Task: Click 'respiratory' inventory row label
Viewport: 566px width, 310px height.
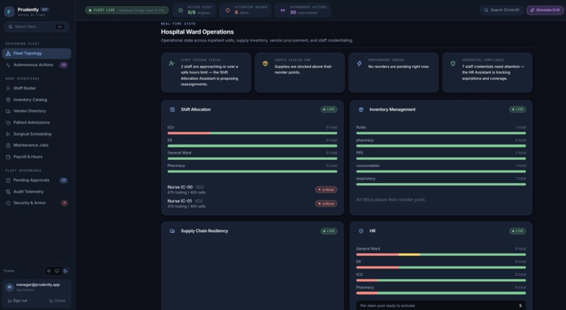Action: point(366,179)
